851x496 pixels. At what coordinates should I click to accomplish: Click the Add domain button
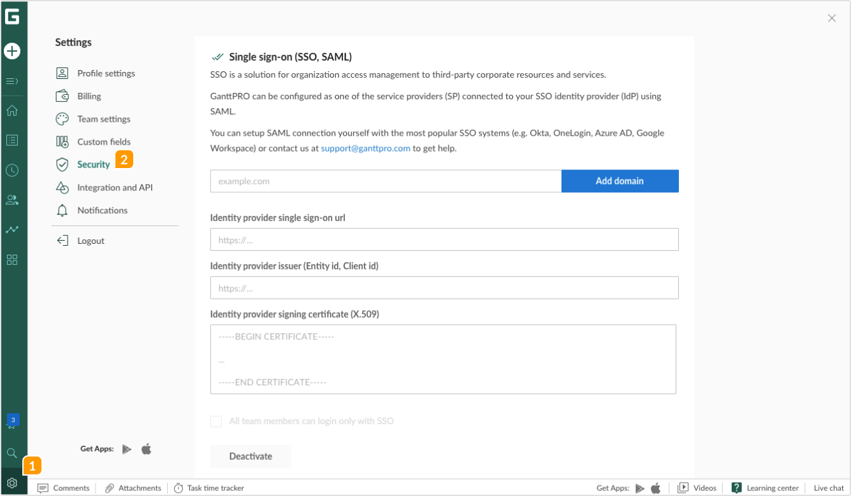pyautogui.click(x=620, y=181)
